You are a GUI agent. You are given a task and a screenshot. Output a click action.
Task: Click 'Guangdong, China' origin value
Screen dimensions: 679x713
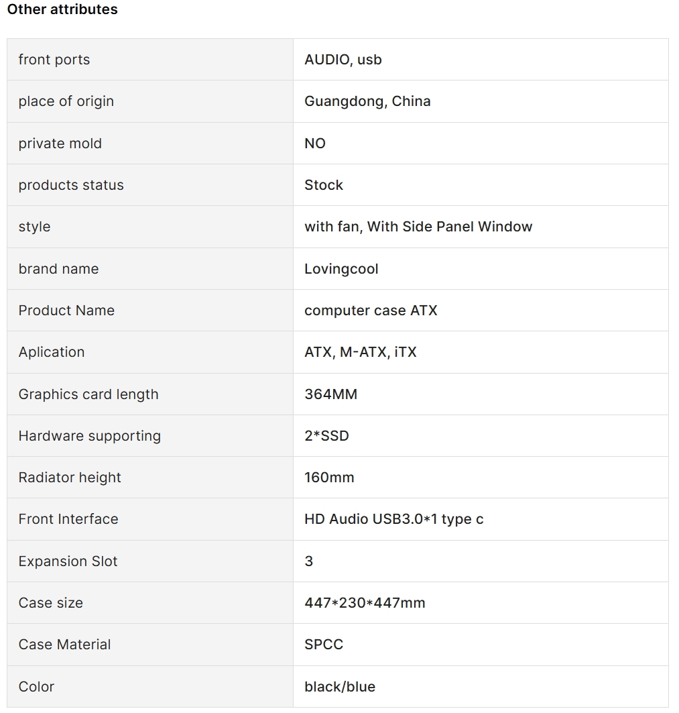[x=367, y=101]
